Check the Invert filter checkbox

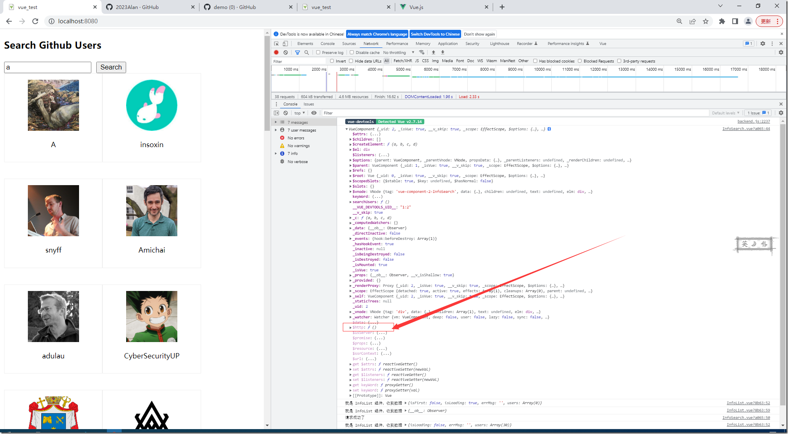coord(332,61)
